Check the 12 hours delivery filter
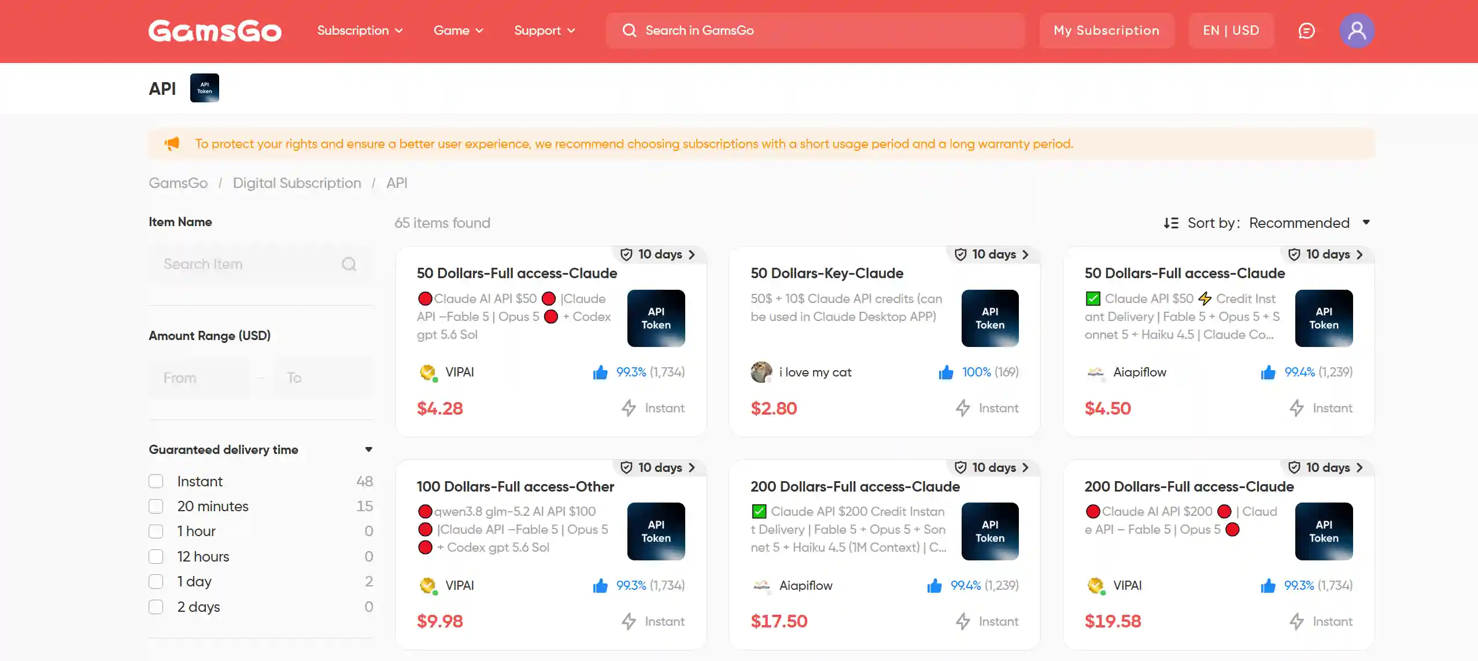The height and width of the screenshot is (661, 1478). point(156,556)
